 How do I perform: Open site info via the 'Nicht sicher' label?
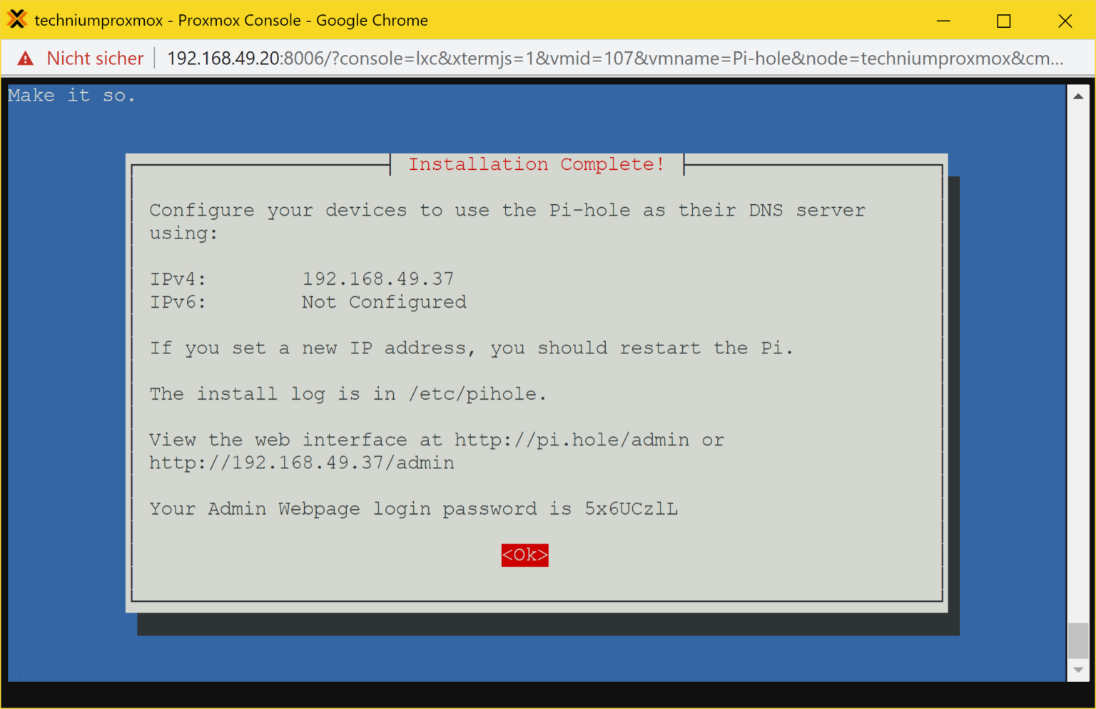pos(95,58)
